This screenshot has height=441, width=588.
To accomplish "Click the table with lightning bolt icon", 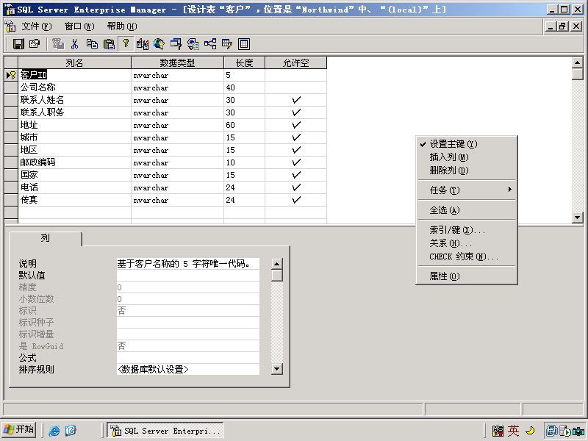I will 227,44.
